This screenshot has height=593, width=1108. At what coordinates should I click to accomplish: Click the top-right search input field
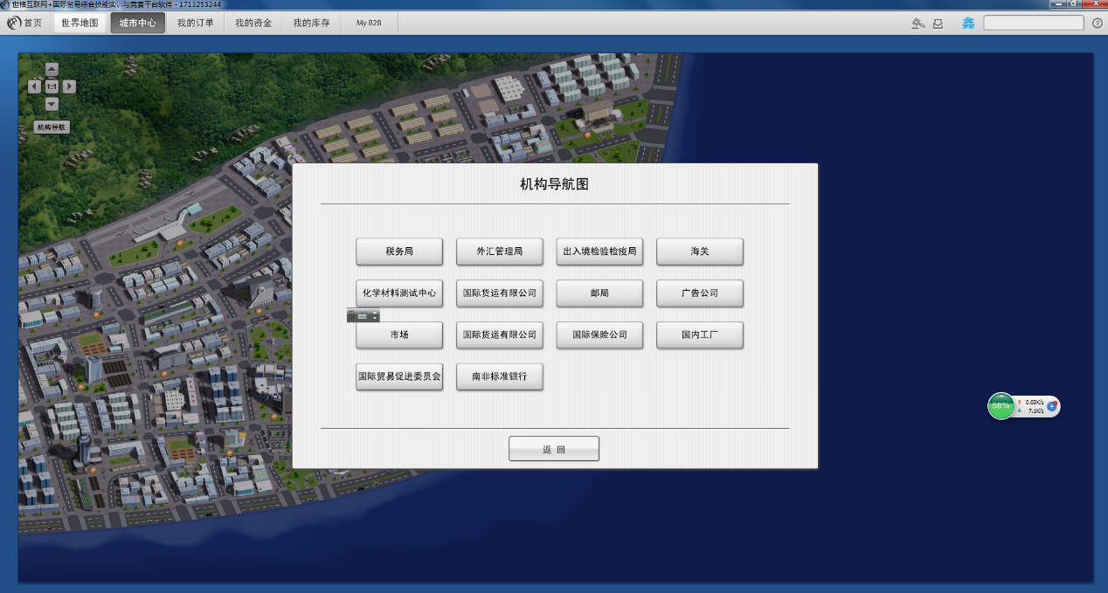1033,24
